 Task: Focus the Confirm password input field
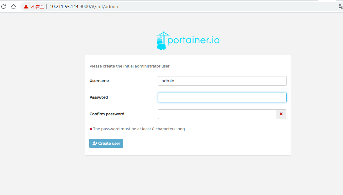click(x=217, y=114)
